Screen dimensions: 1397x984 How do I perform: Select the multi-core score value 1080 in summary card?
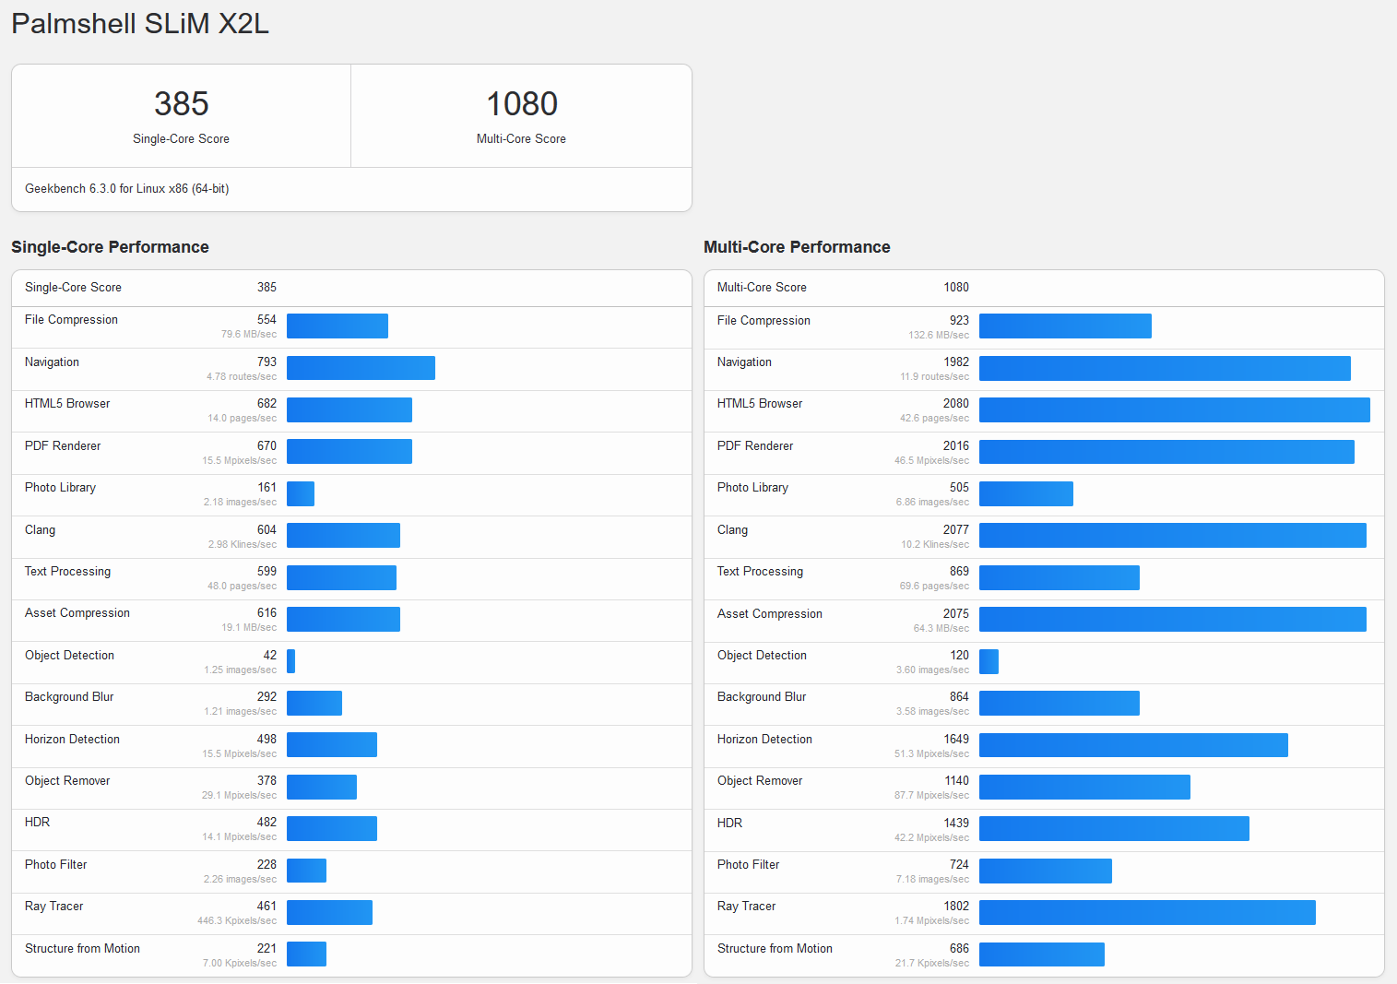tap(522, 103)
